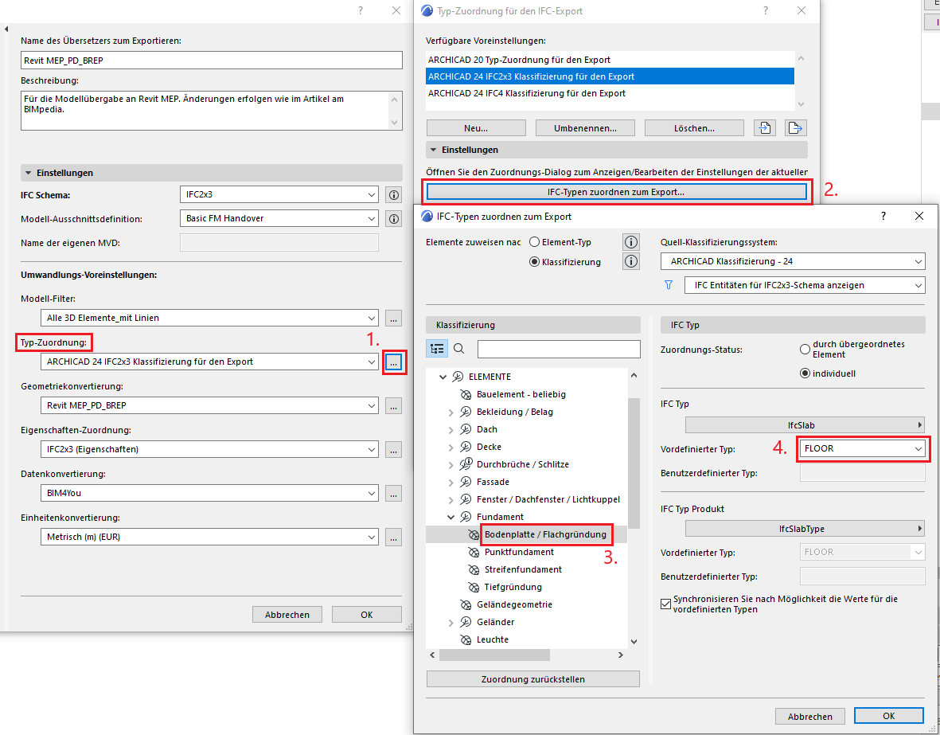Click info icon beside Modell-Ausschnittsdefinition dropdown
The height and width of the screenshot is (735, 940).
[393, 219]
